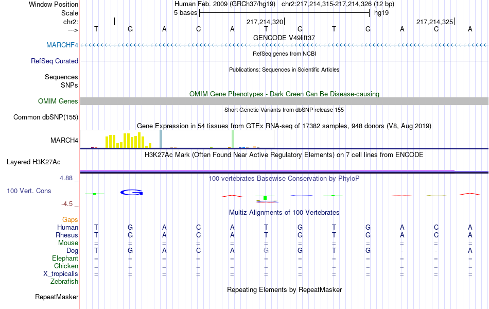Click the GTEx Gene Expression title
Image resolution: width=489 pixels, height=309 pixels.
[284, 126]
